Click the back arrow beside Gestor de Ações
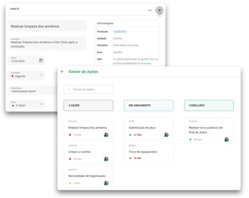 coord(62,72)
